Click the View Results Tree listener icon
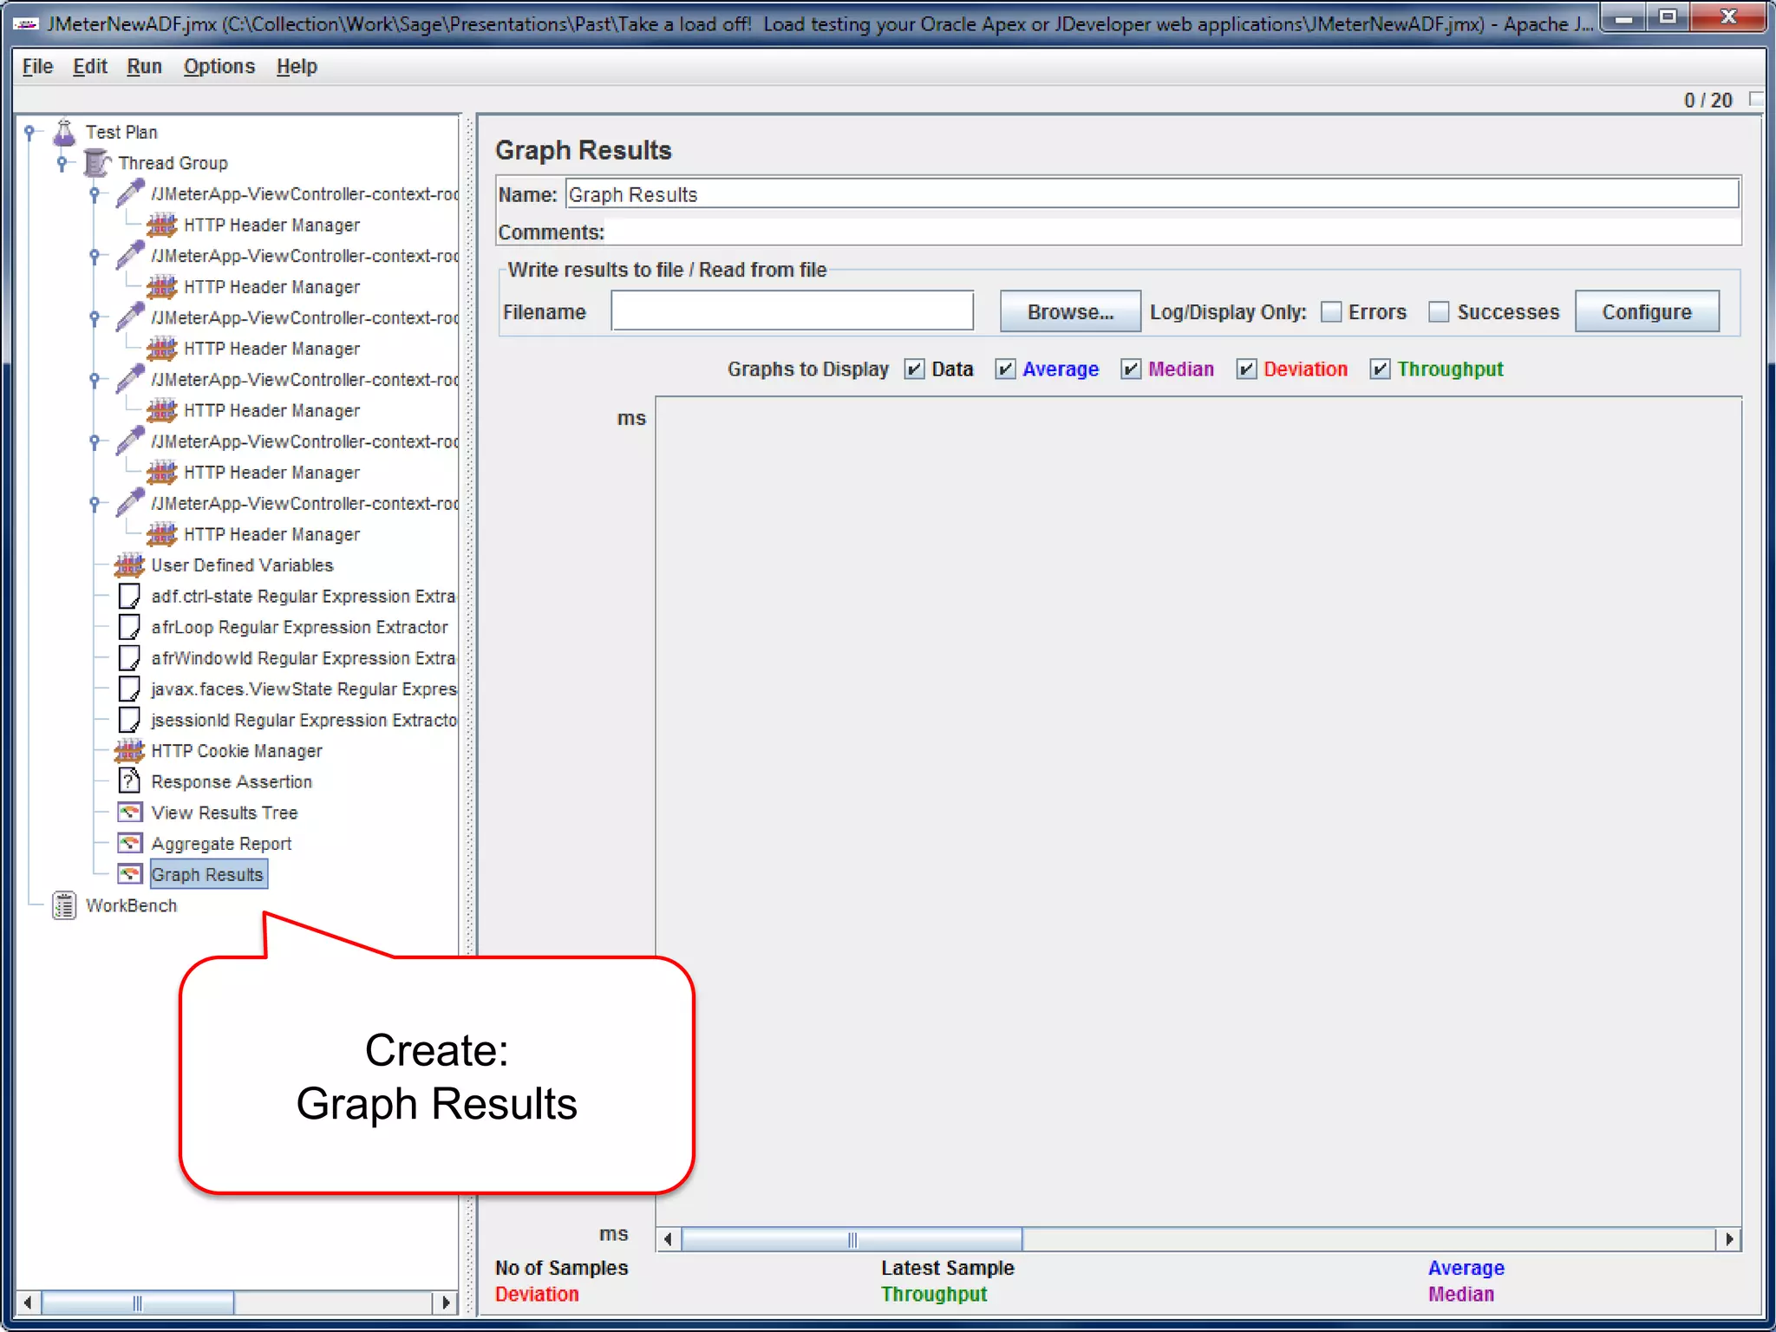 point(129,813)
